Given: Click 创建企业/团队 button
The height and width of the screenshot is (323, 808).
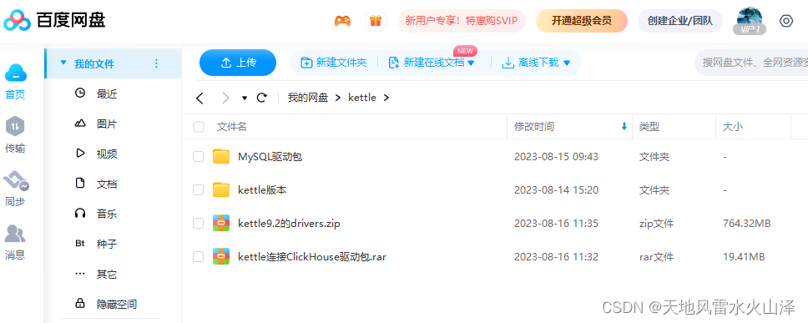Looking at the screenshot, I should click(680, 21).
